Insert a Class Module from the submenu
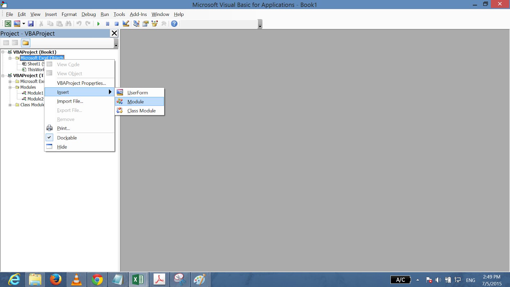The width and height of the screenshot is (510, 287). pos(140,111)
